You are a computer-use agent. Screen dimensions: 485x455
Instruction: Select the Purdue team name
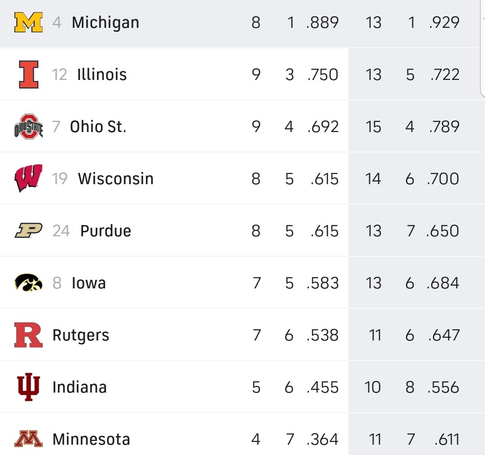106,231
